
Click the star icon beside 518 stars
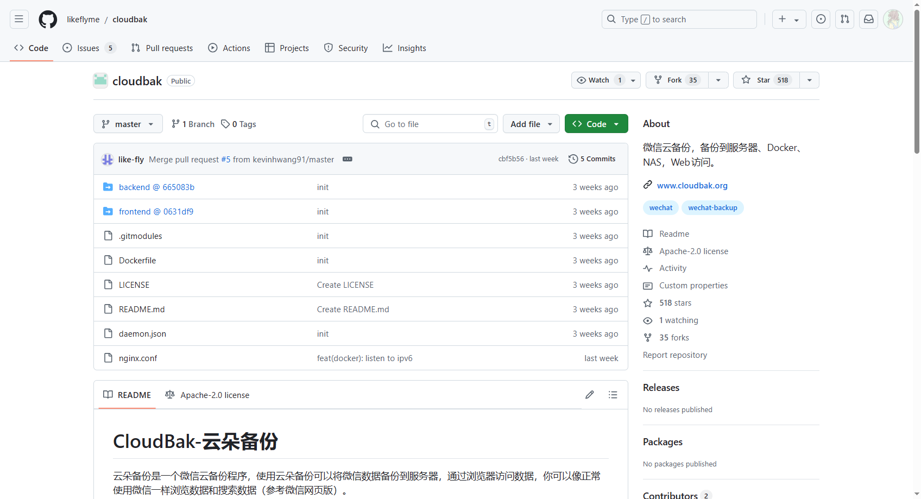tap(648, 303)
